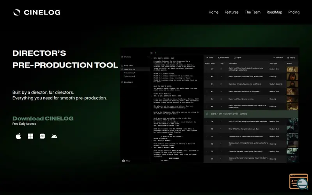The image size is (312, 195).
Task: Select 'Dani's best friend drowns in water' description
Action: 241,99
